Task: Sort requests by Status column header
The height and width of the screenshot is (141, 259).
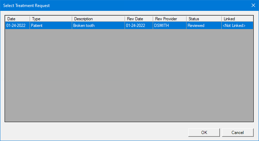Action: (204, 19)
